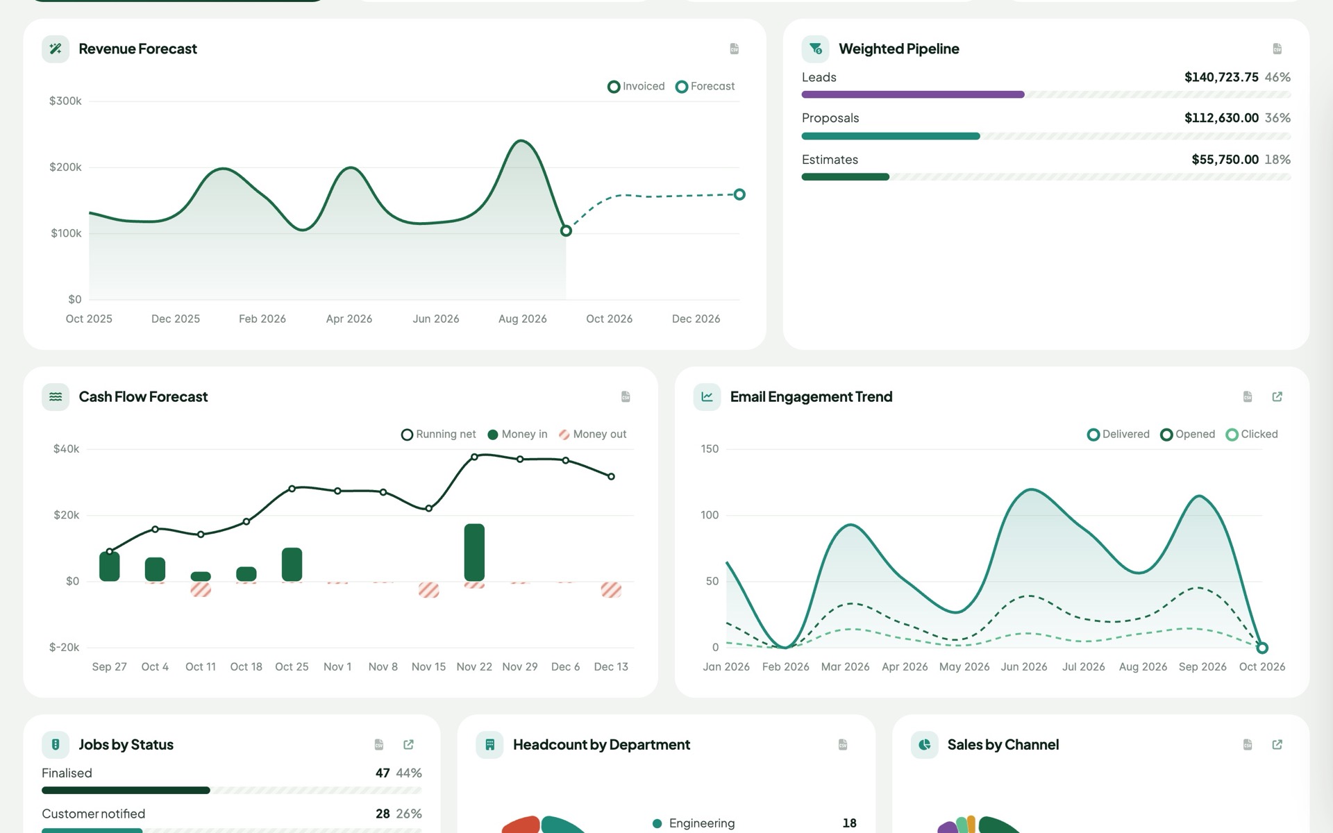Image resolution: width=1333 pixels, height=833 pixels.
Task: Click the Finalised progress bar
Action: [126, 790]
